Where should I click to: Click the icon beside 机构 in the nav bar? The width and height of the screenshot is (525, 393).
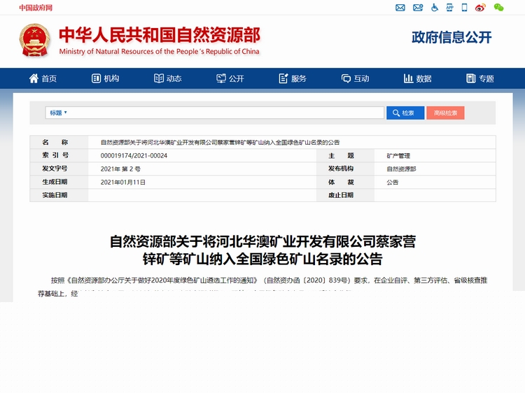(96, 78)
